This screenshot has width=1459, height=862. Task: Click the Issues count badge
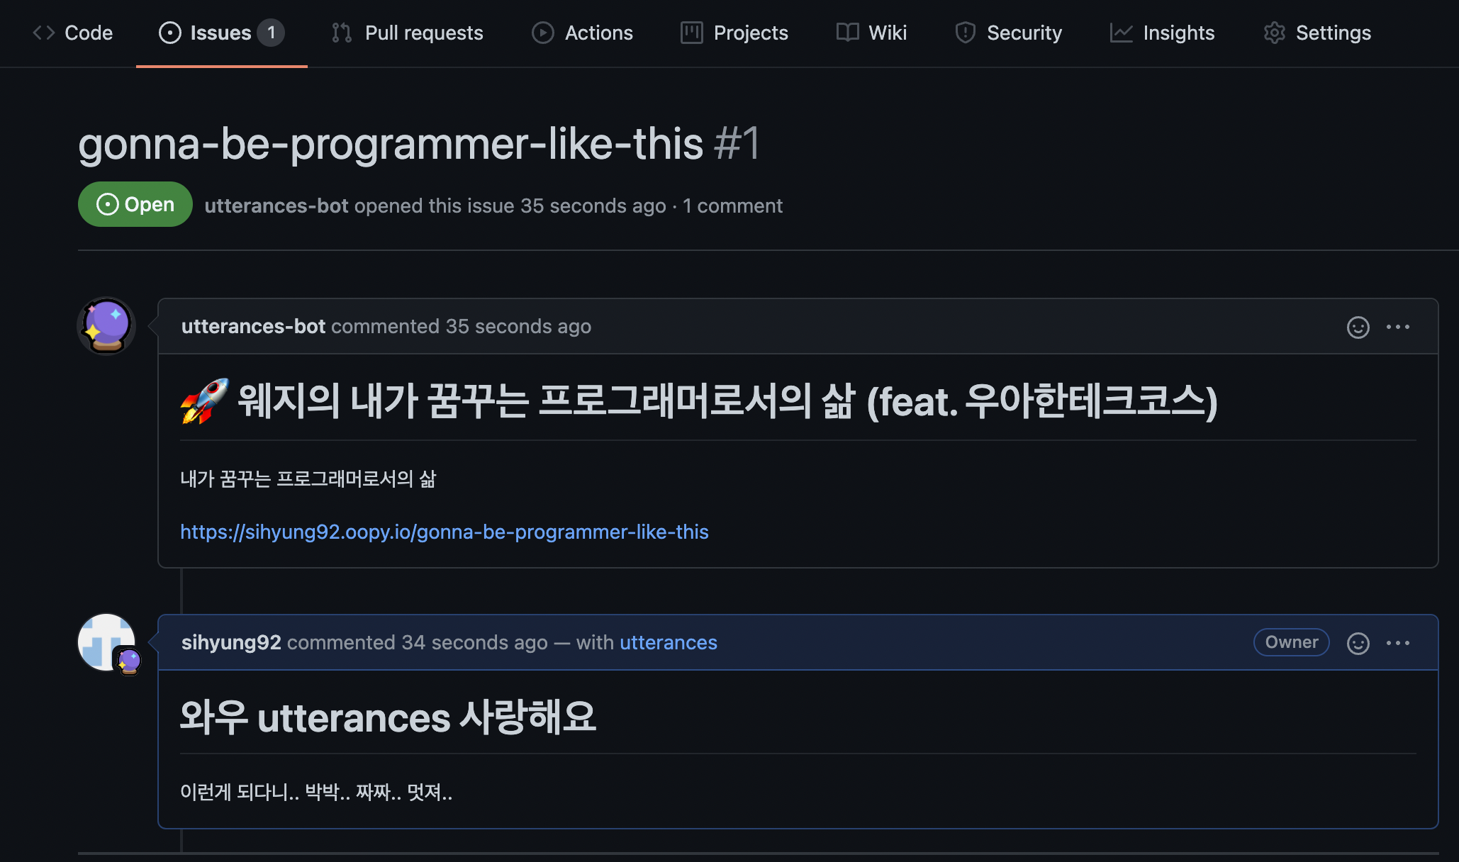(271, 32)
